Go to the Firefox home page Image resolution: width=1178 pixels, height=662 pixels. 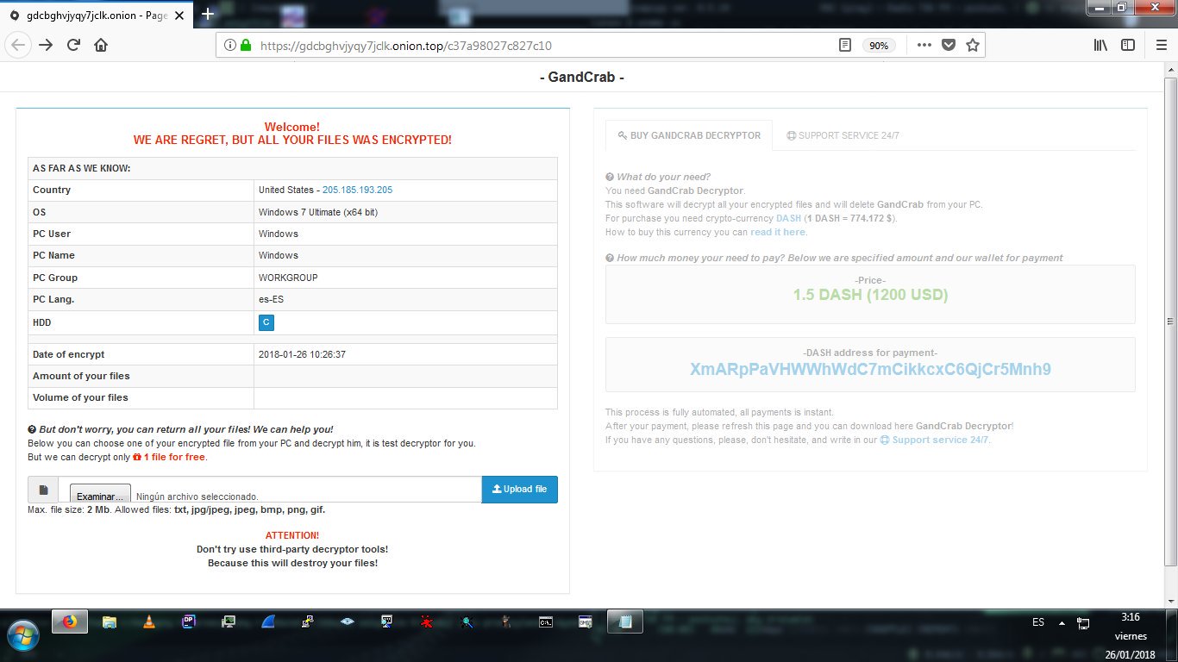101,46
